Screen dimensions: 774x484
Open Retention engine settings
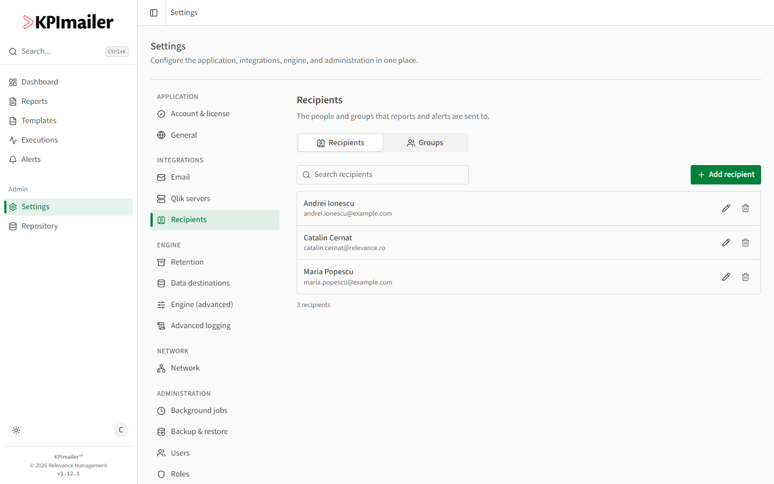tap(215, 262)
